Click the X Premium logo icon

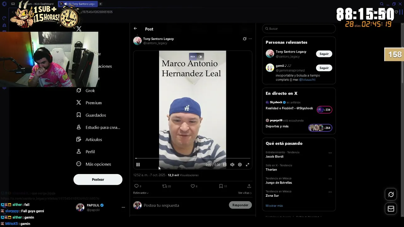click(79, 103)
